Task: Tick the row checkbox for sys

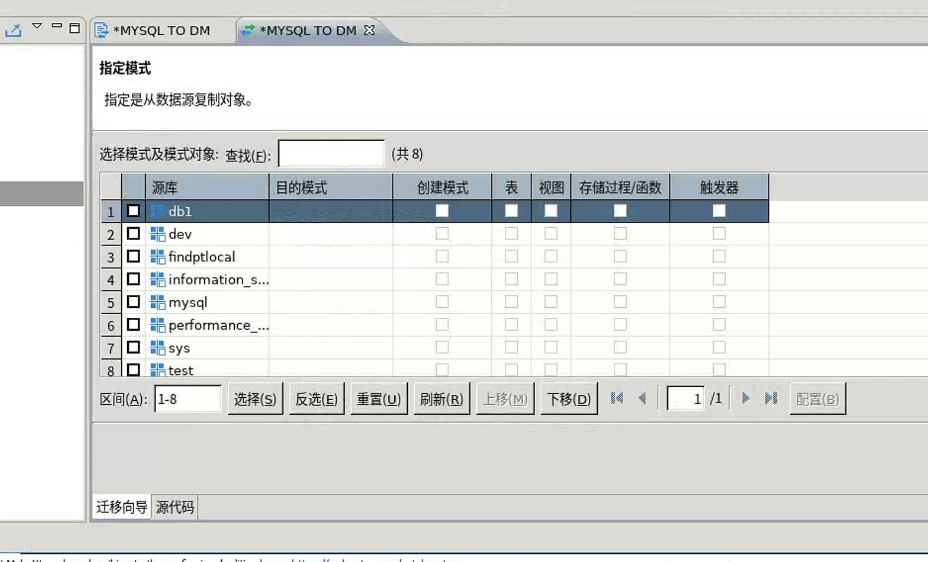Action: (x=134, y=347)
